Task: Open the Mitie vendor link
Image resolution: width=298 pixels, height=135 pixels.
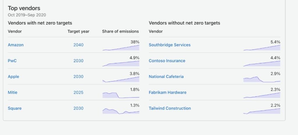Action: pos(13,93)
